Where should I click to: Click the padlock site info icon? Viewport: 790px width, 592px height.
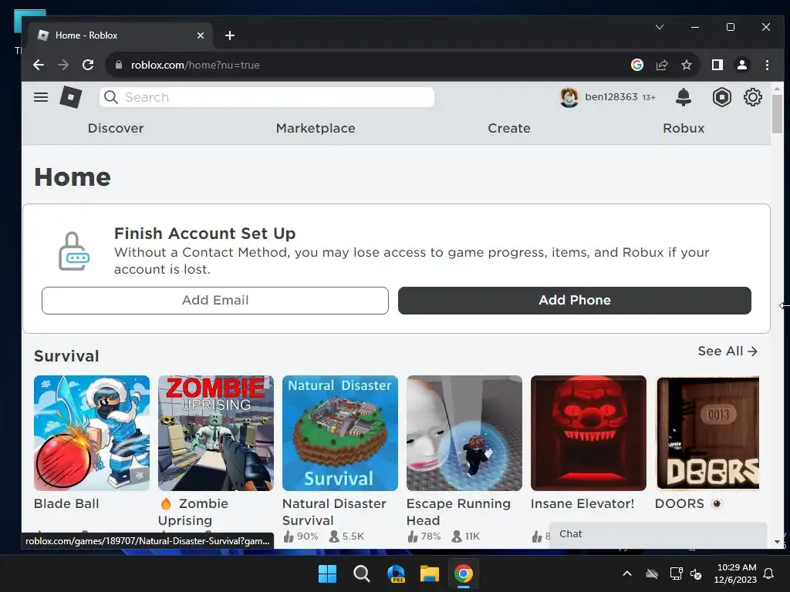119,65
